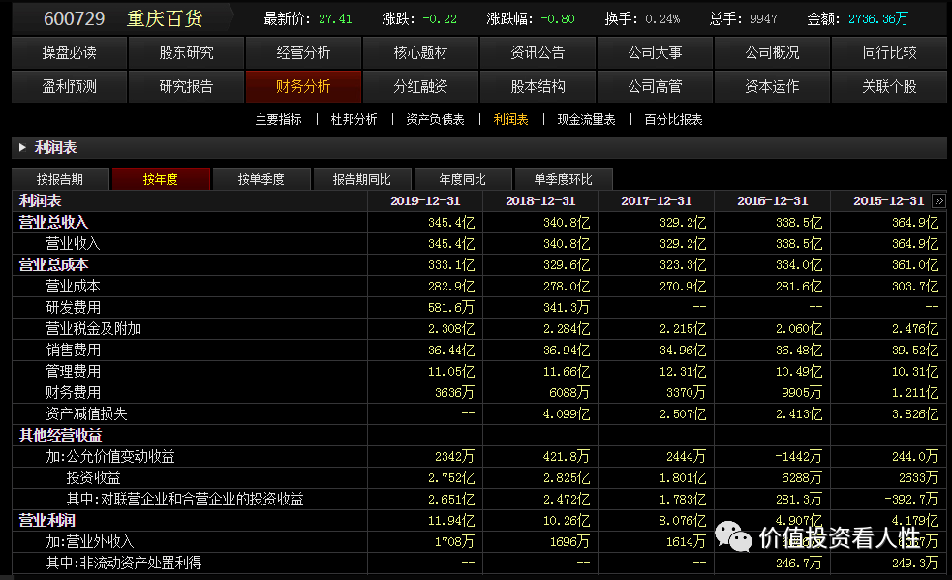952x580 pixels.
Task: Click the 2015-12-31 column header
Action: (x=888, y=201)
